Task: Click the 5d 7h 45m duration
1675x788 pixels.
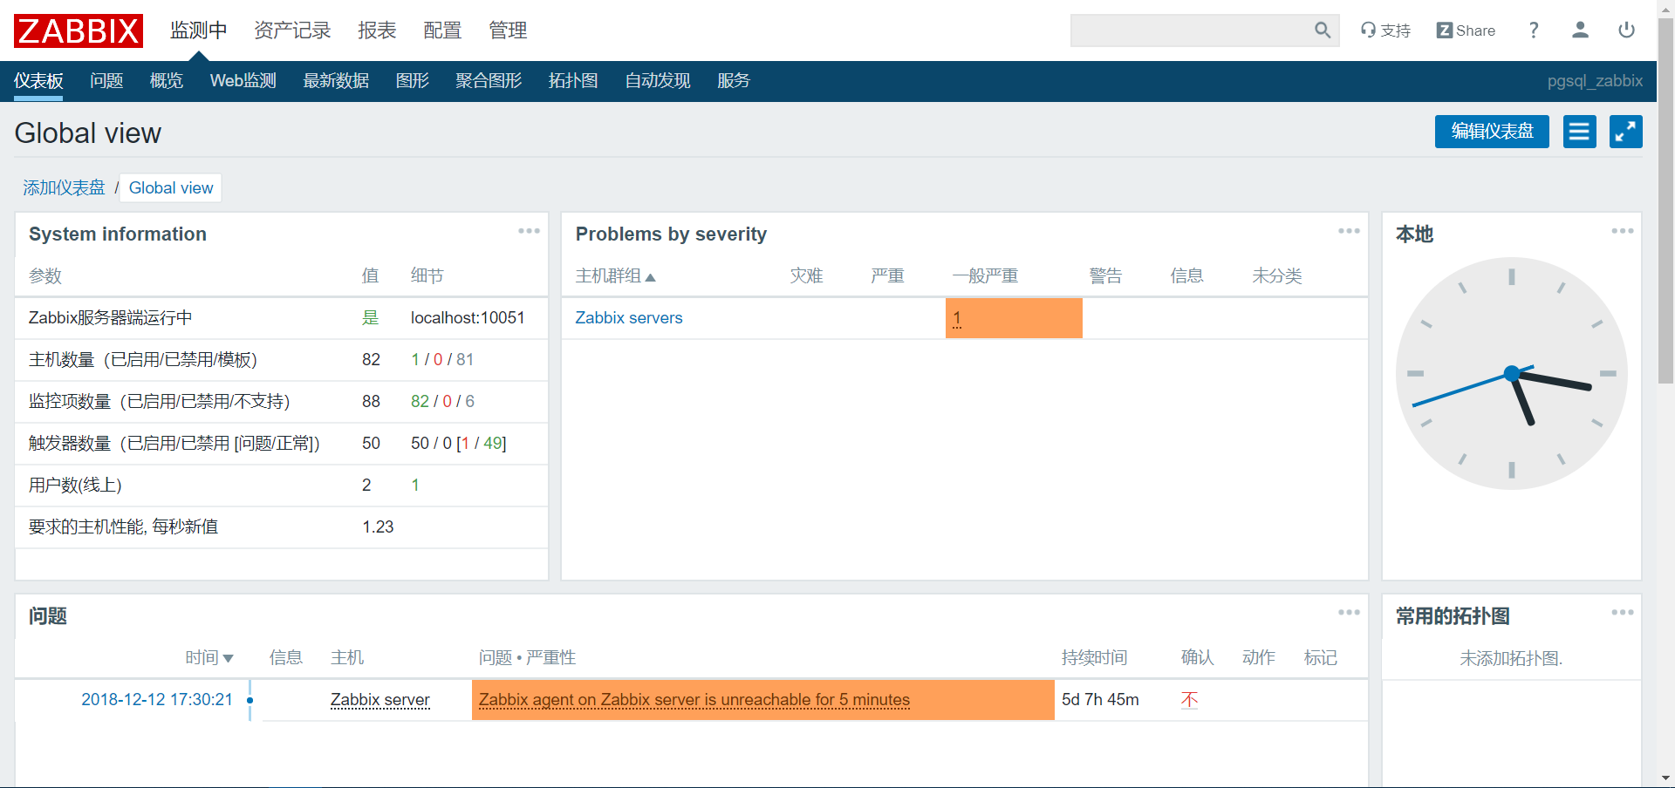Action: pos(1100,700)
